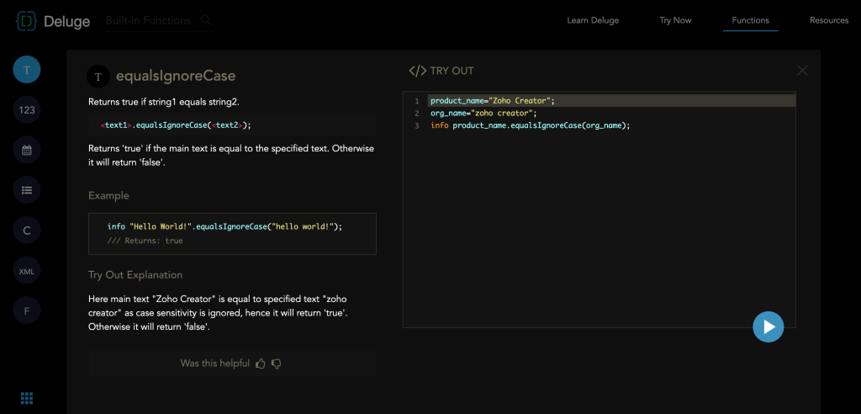
Task: Close the function detail panel
Action: (802, 71)
